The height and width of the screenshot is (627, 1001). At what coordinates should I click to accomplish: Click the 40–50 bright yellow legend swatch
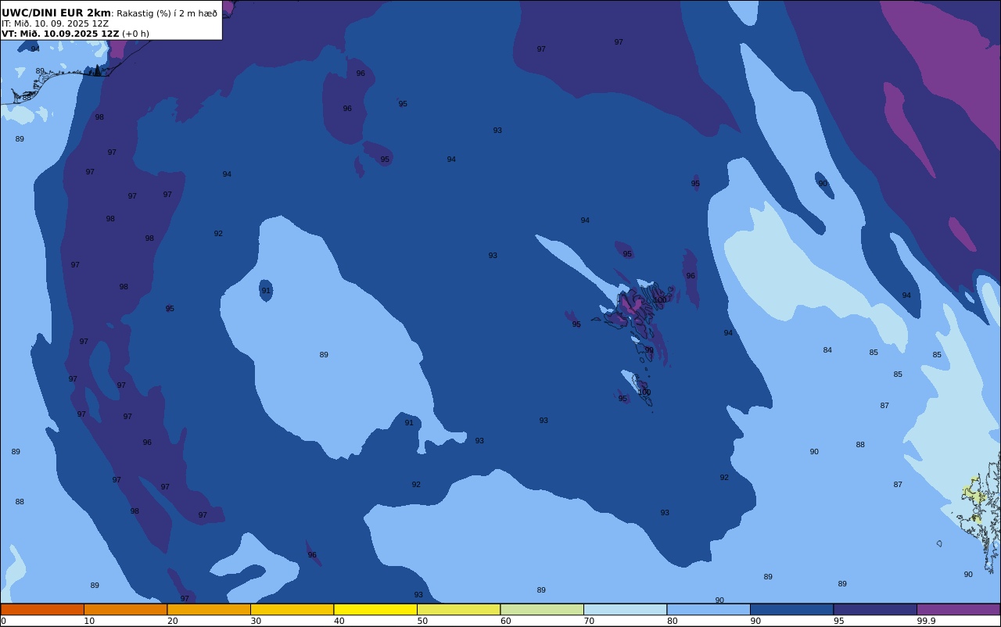point(375,609)
